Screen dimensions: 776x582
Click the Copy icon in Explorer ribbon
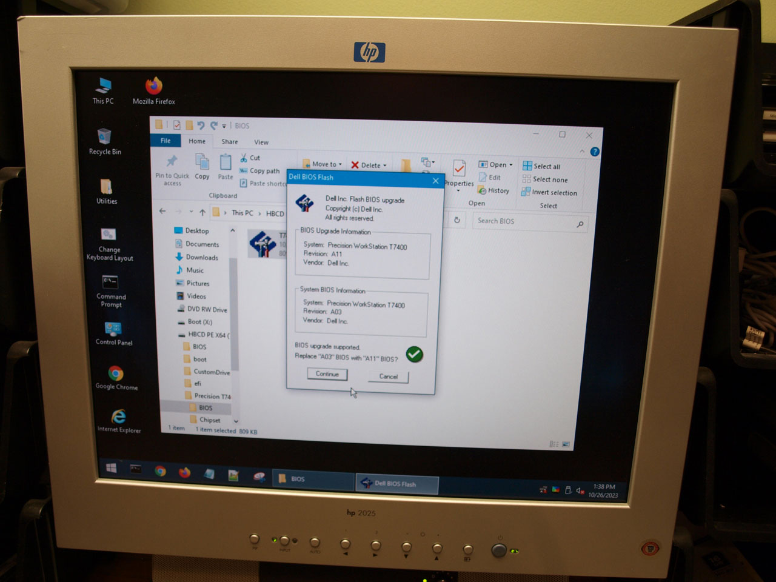point(202,167)
